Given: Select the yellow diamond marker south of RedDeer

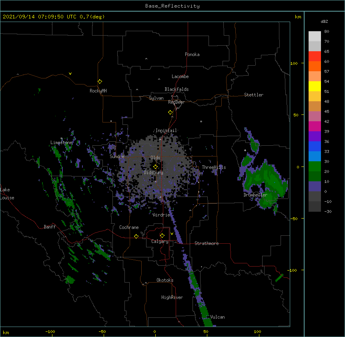Looking at the screenshot, I should [170, 112].
